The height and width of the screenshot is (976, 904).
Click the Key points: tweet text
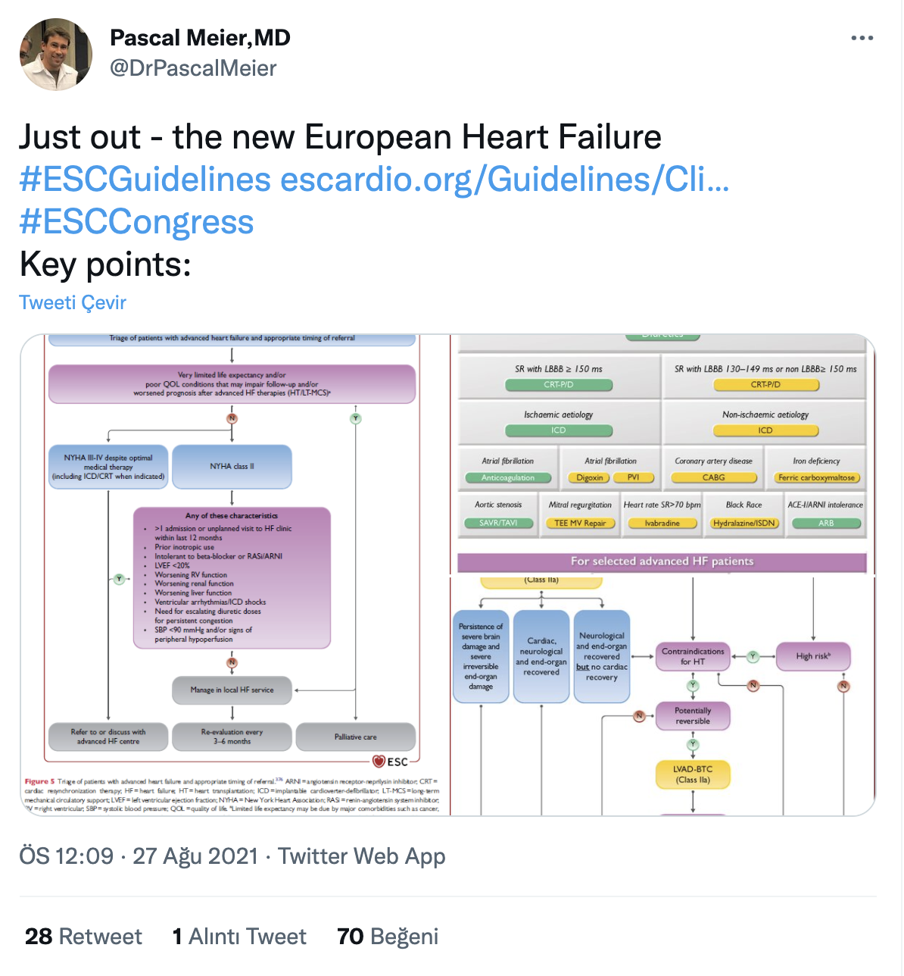pyautogui.click(x=105, y=264)
